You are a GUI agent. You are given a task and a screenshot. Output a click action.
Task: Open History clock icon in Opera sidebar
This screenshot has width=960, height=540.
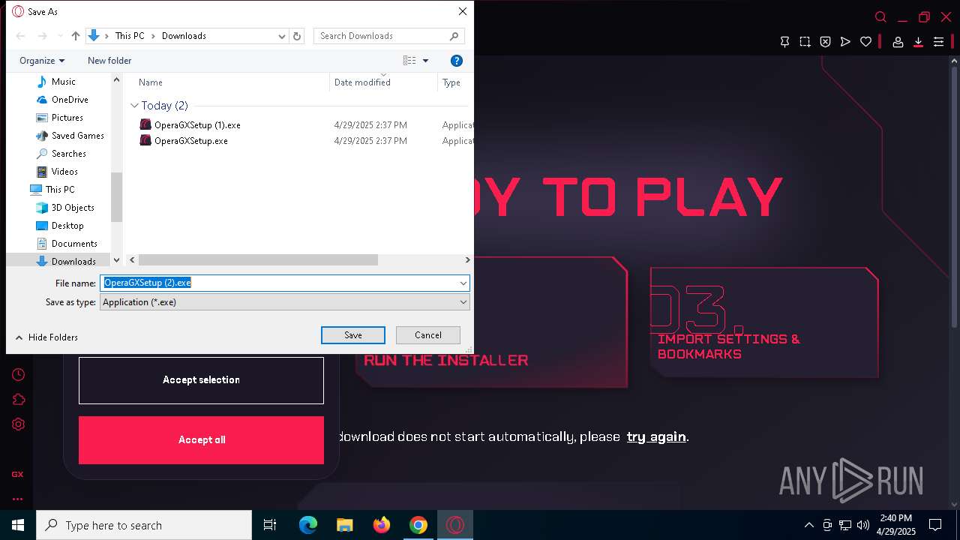pyautogui.click(x=18, y=374)
